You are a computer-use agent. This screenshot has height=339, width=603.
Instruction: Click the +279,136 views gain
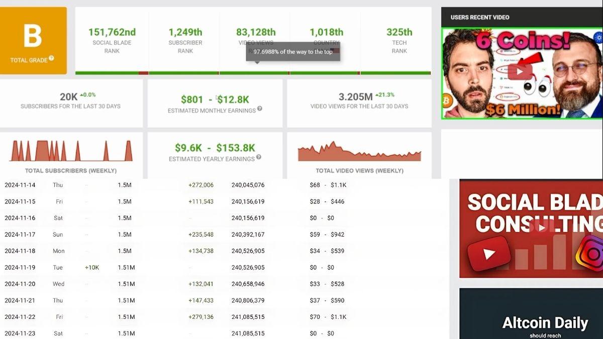coord(201,317)
